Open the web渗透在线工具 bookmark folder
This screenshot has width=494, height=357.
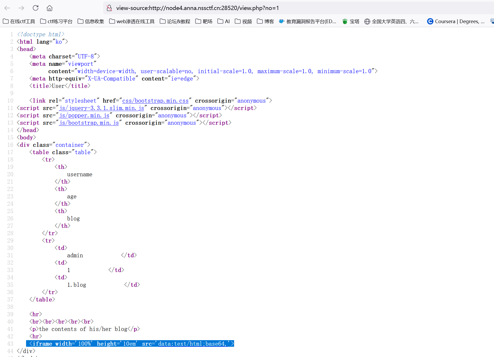click(x=132, y=21)
